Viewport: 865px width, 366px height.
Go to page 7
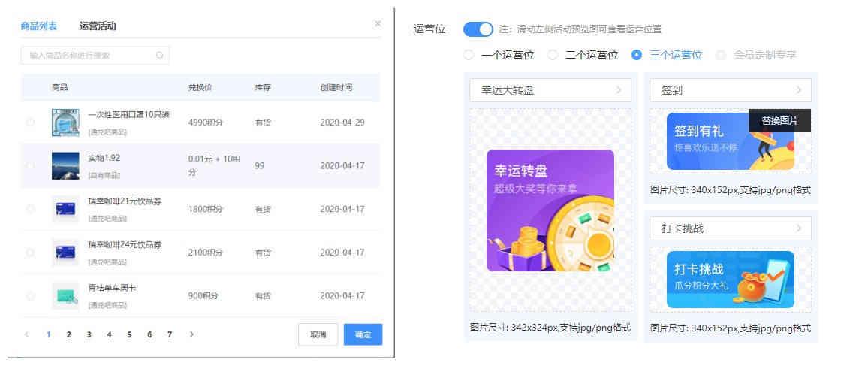click(170, 334)
